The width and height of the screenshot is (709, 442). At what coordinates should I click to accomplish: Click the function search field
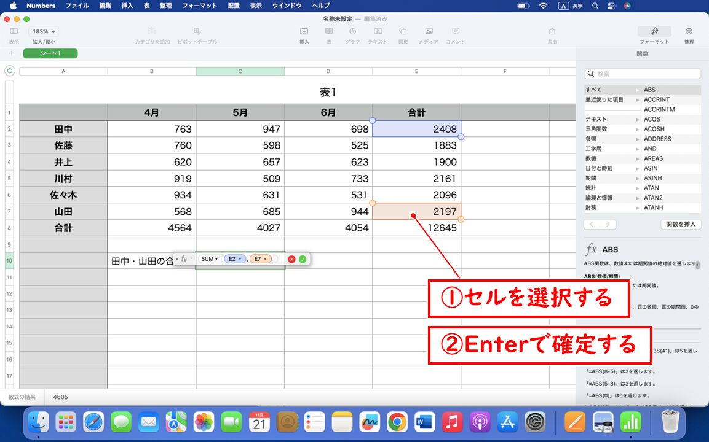642,72
